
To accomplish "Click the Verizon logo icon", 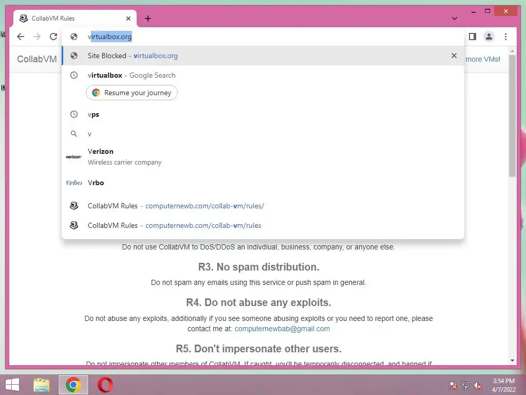I will coord(74,157).
